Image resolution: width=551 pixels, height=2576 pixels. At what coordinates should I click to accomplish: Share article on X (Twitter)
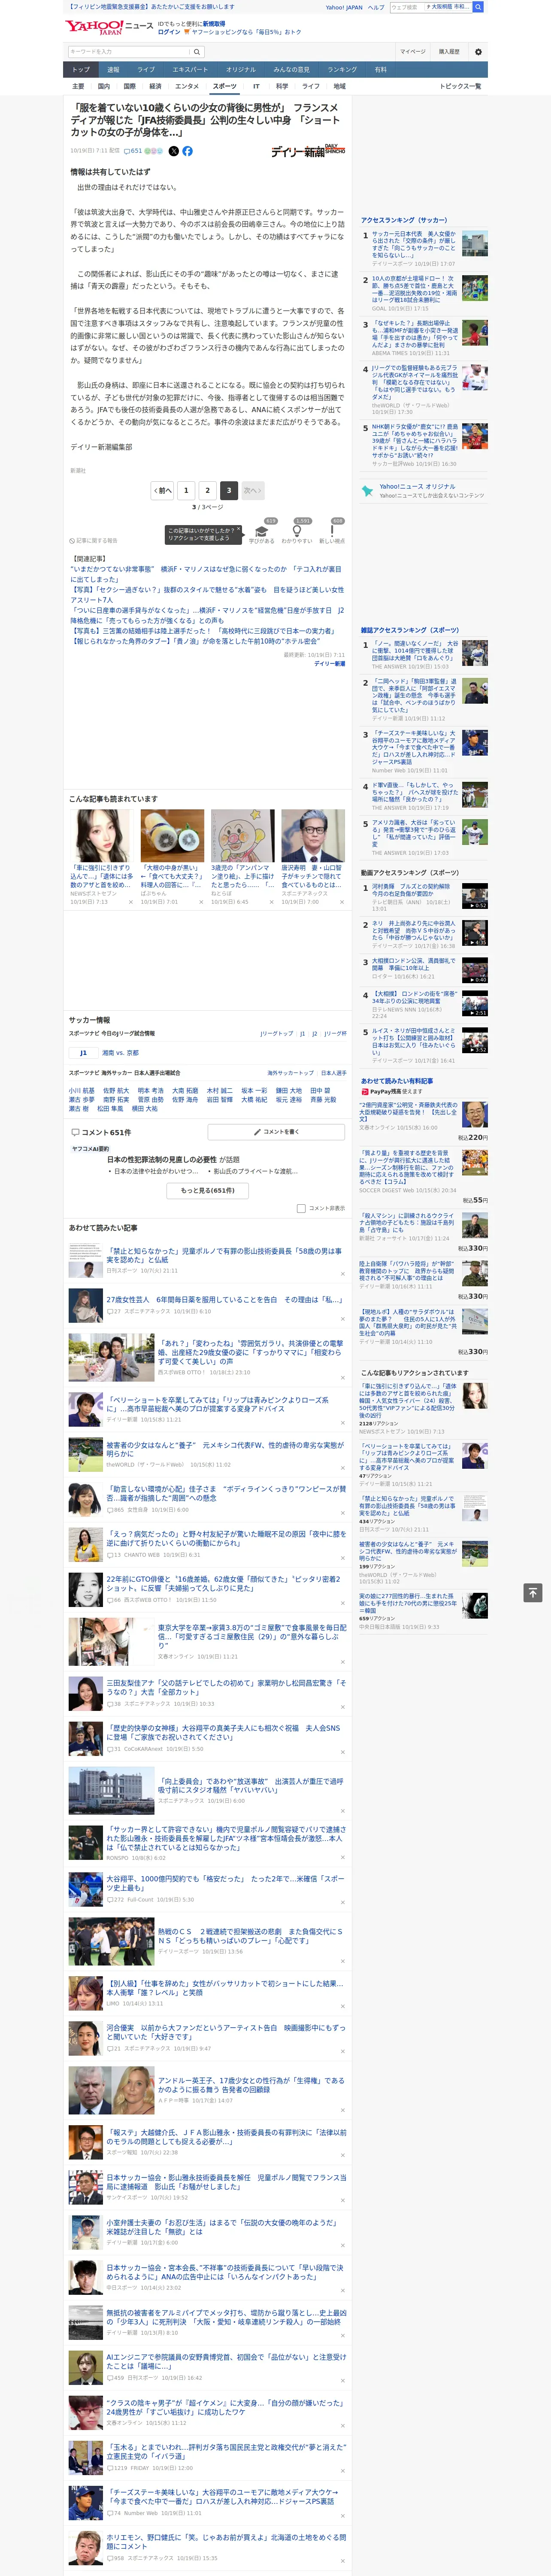173,151
